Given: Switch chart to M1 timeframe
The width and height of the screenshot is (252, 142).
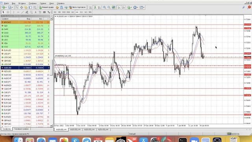Looking at the screenshot, I should point(55,12).
